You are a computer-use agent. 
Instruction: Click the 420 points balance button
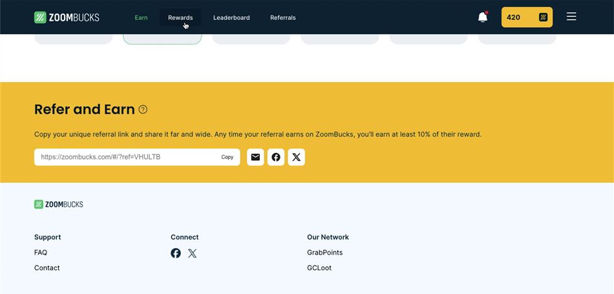click(x=527, y=17)
